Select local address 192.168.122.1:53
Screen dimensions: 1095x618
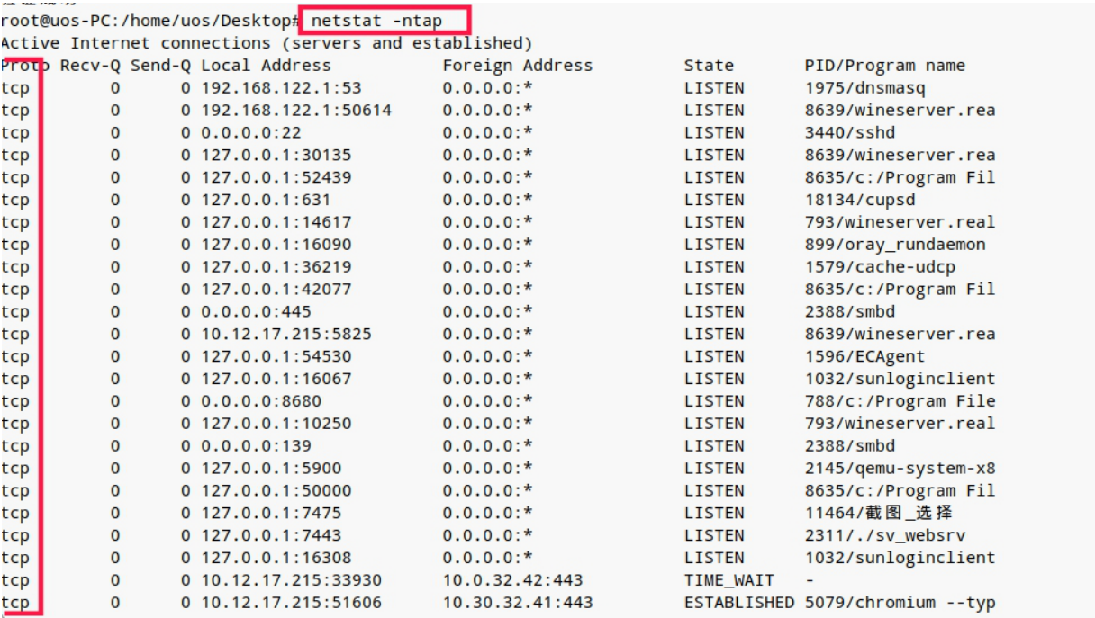coord(281,88)
